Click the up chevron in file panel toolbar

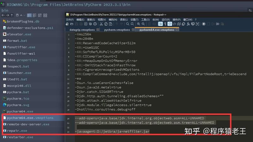tap(21, 15)
